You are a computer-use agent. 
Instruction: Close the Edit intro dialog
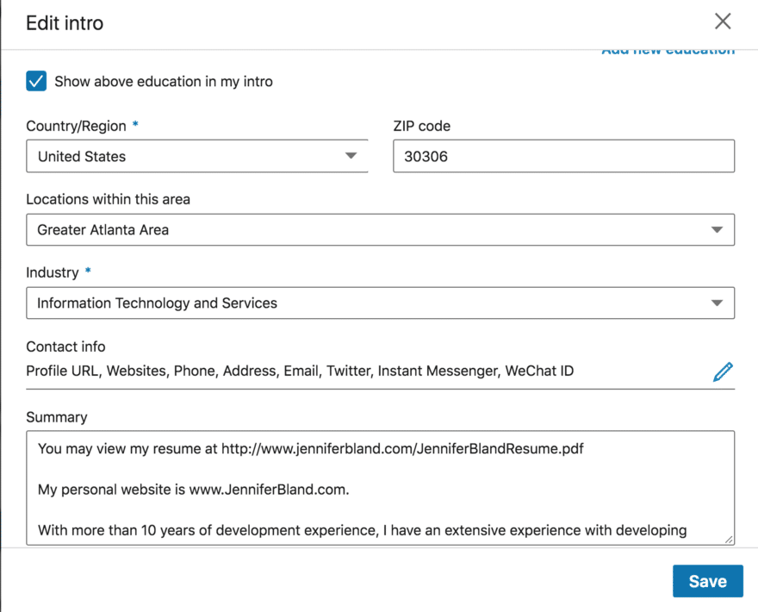click(x=723, y=22)
